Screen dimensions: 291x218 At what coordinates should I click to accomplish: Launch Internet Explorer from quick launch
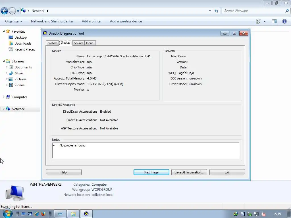pyautogui.click(x=37, y=214)
